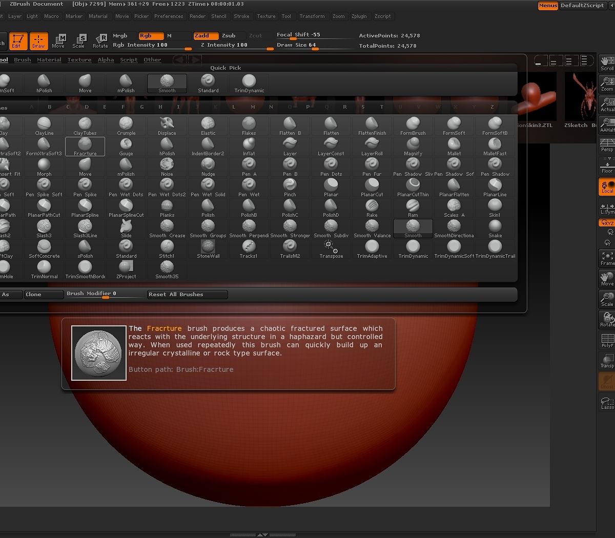Choose the FlattenFinish brush
This screenshot has height=538, width=615.
point(372,126)
